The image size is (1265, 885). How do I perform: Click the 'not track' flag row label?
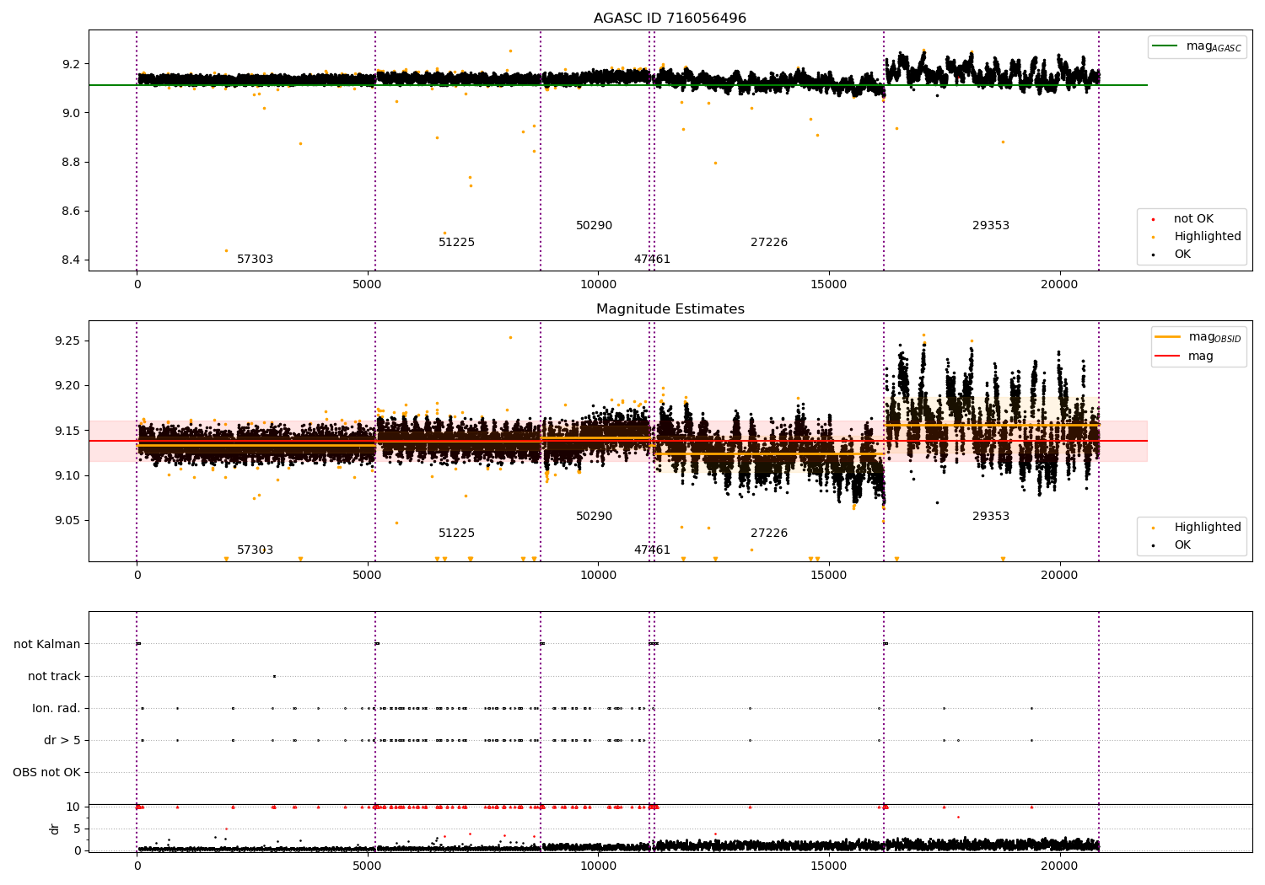(x=54, y=677)
